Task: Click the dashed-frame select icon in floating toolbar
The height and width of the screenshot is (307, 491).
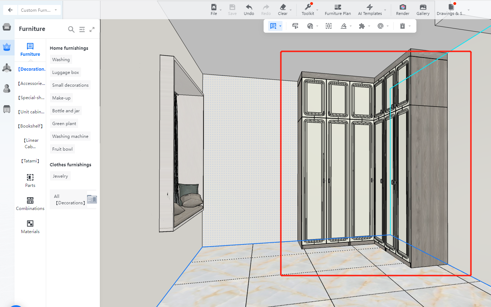Action: point(329,26)
